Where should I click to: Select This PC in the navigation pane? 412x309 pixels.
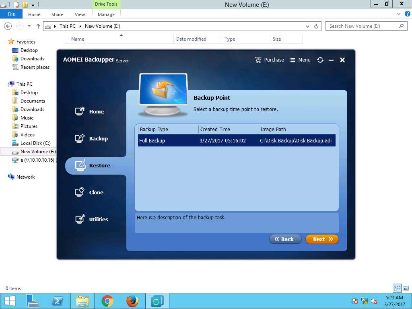pyautogui.click(x=21, y=84)
